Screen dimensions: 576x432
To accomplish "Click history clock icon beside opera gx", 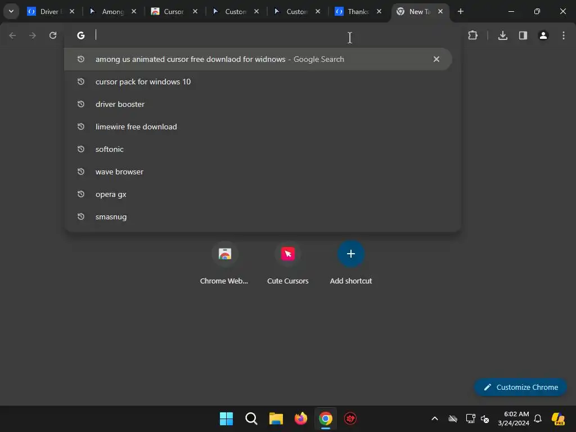I will tap(81, 194).
